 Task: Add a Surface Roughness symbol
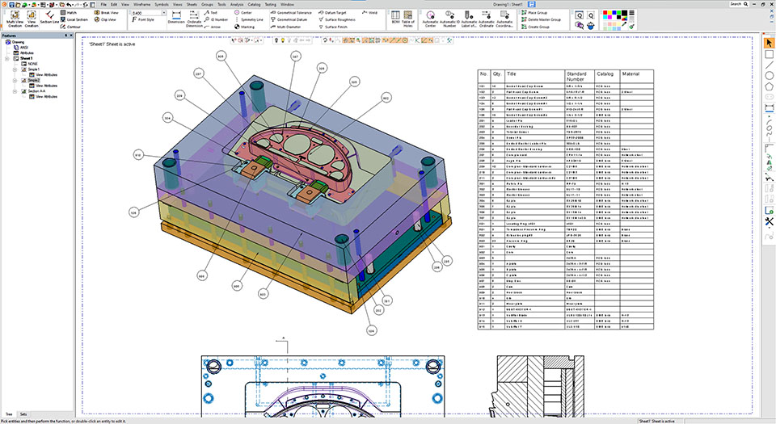click(337, 19)
